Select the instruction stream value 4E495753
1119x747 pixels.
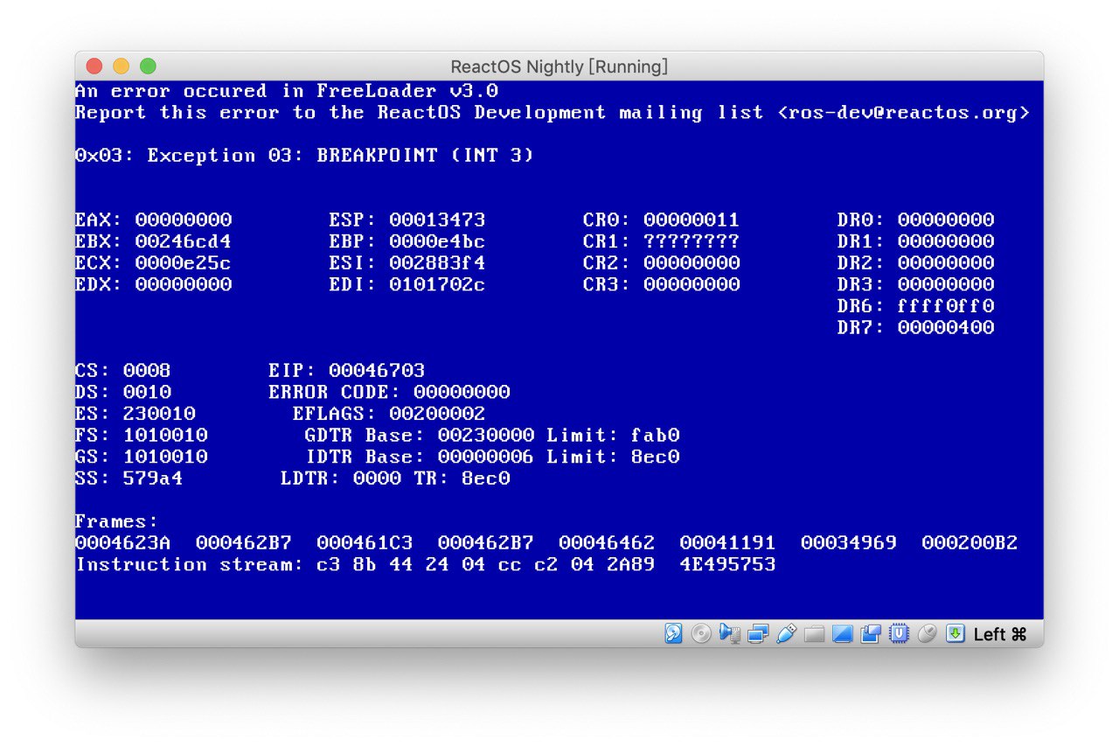point(727,564)
